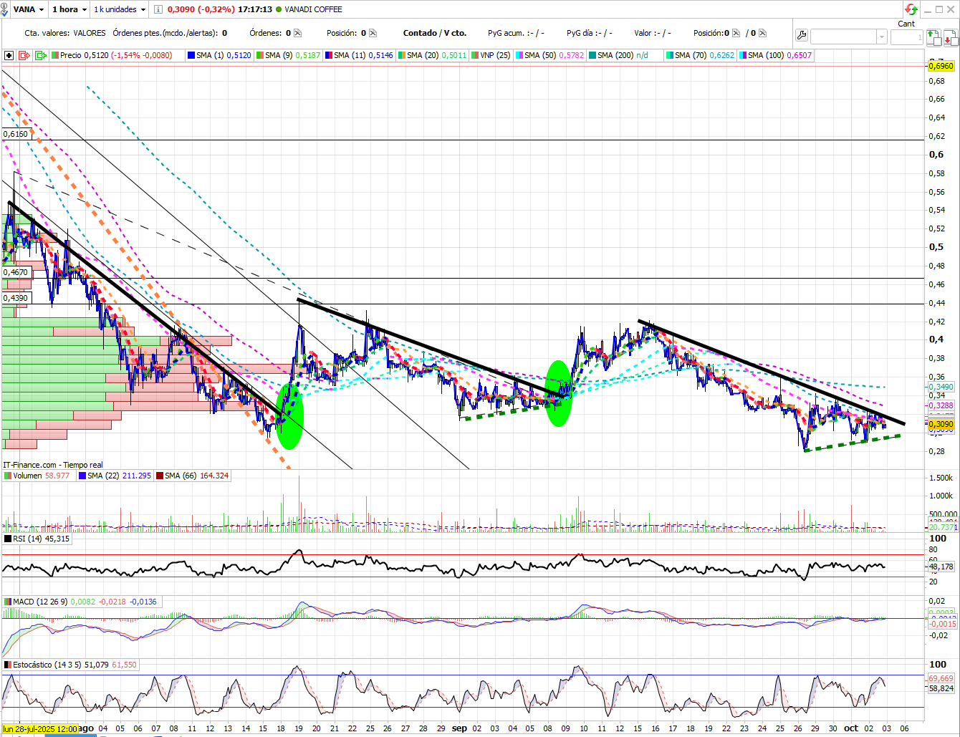Click the red arrow sell order icon

pos(950,37)
